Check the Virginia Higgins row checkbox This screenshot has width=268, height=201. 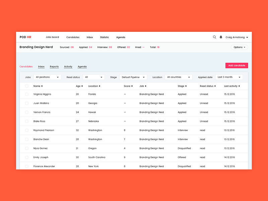click(x=27, y=94)
